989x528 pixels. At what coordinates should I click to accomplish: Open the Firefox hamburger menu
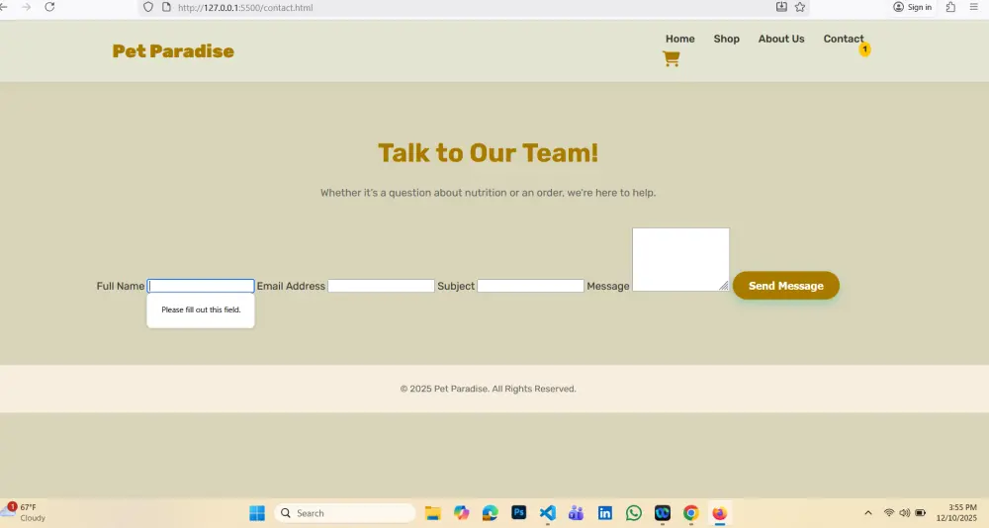point(974,7)
